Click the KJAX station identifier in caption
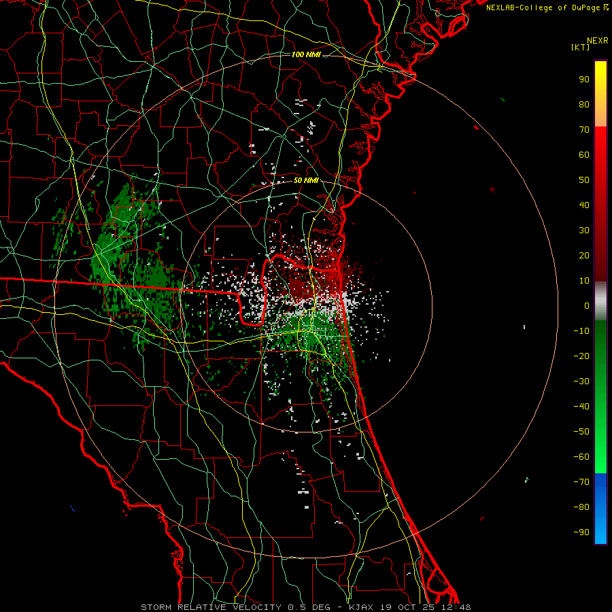 coord(360,607)
